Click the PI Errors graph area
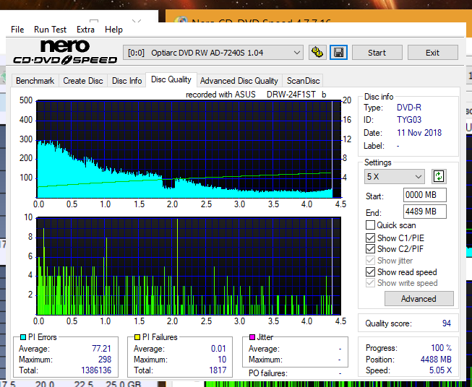Image resolution: width=472 pixels, height=387 pixels. tap(189, 149)
